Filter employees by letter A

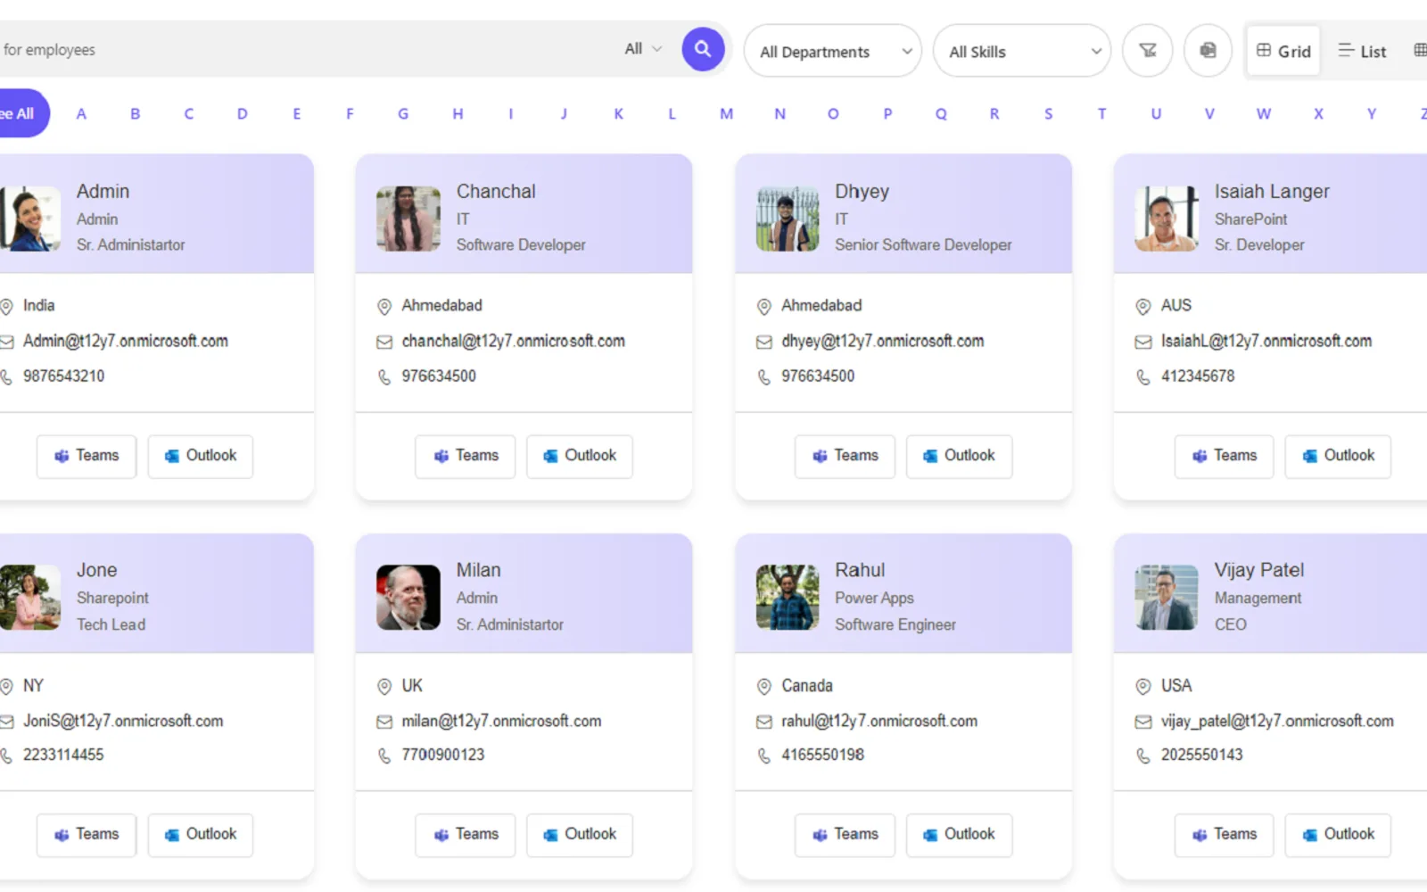pos(81,113)
